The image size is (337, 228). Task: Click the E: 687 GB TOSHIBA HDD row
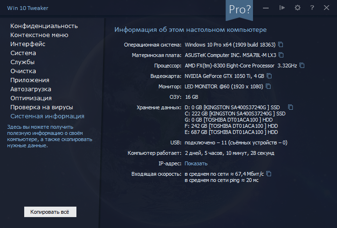231,132
